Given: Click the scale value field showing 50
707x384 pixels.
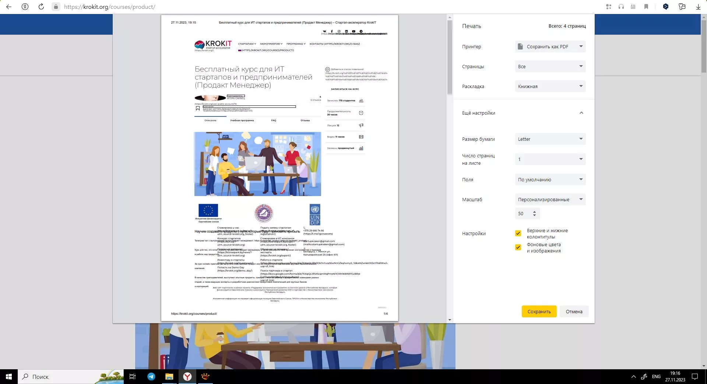Looking at the screenshot, I should [x=523, y=213].
